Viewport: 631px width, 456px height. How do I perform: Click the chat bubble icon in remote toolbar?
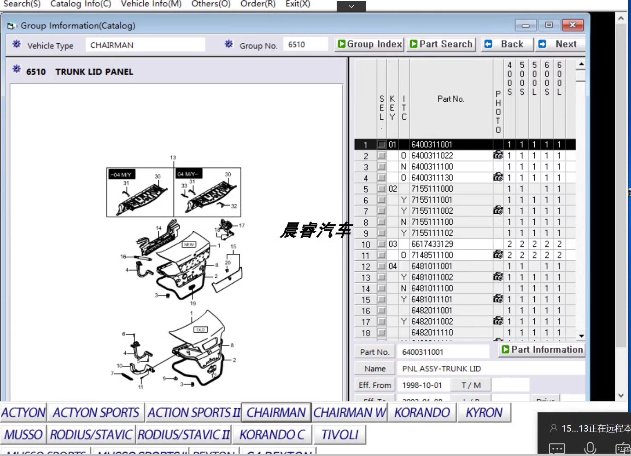pyautogui.click(x=557, y=449)
